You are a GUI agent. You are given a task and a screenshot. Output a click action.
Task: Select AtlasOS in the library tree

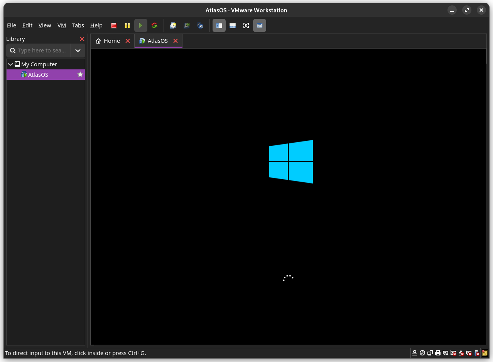(x=46, y=74)
